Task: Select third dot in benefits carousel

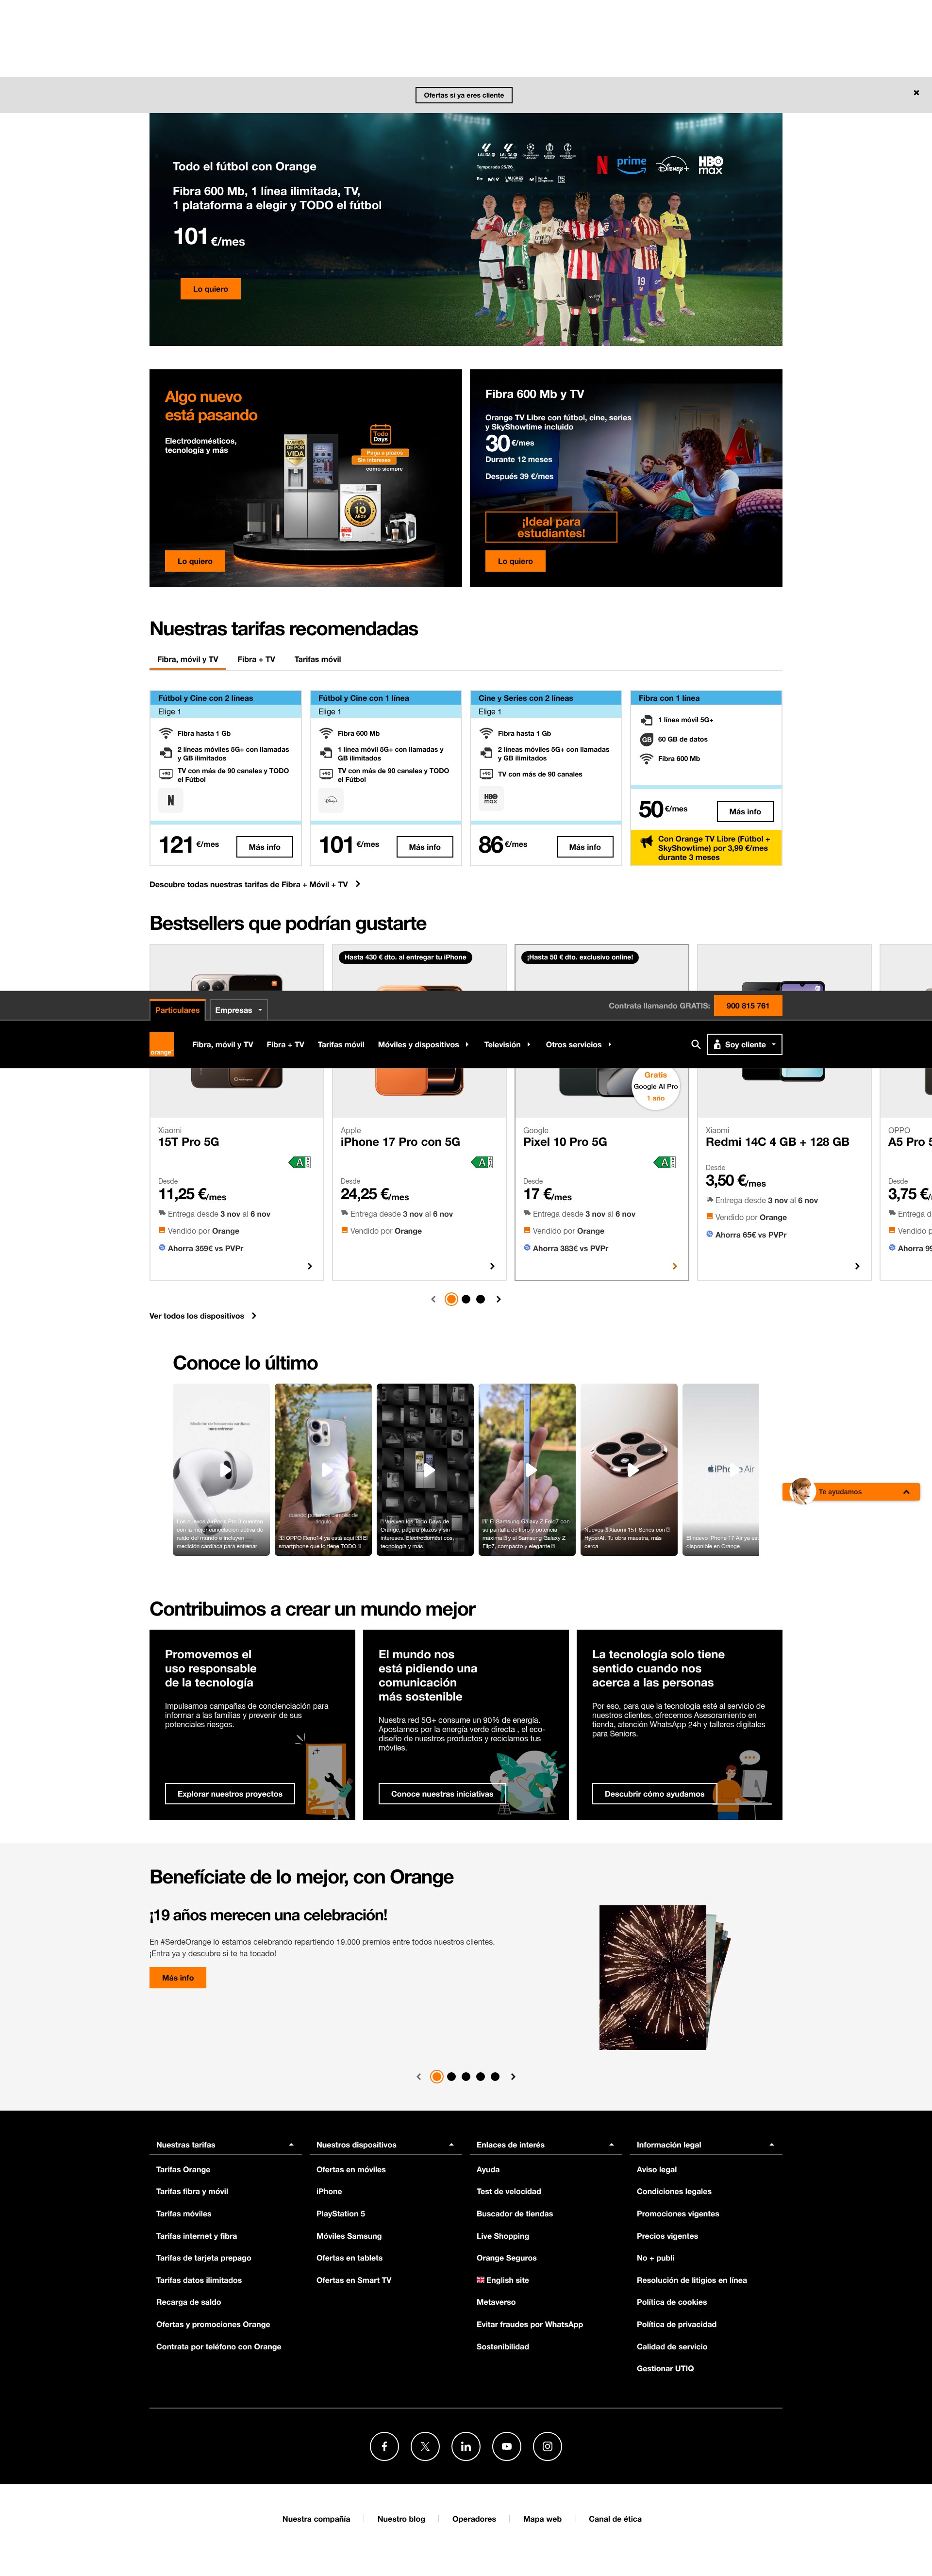Action: click(x=466, y=2076)
